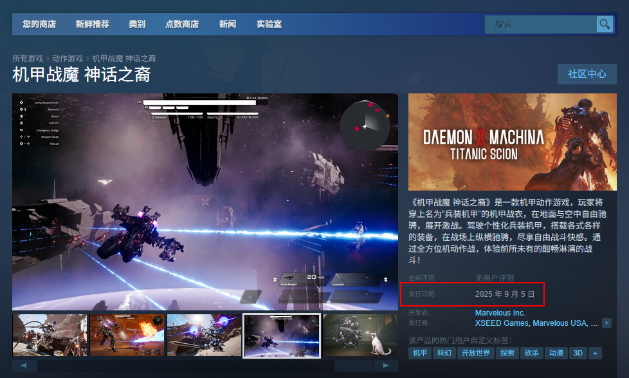Select the first screenshot thumbnail
629x378 pixels.
(50, 335)
